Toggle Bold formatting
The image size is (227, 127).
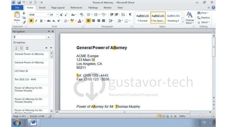[31, 21]
